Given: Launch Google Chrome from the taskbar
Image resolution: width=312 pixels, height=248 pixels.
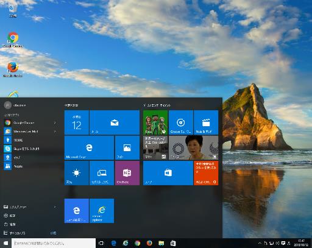Looking at the screenshot, I should (138, 243).
